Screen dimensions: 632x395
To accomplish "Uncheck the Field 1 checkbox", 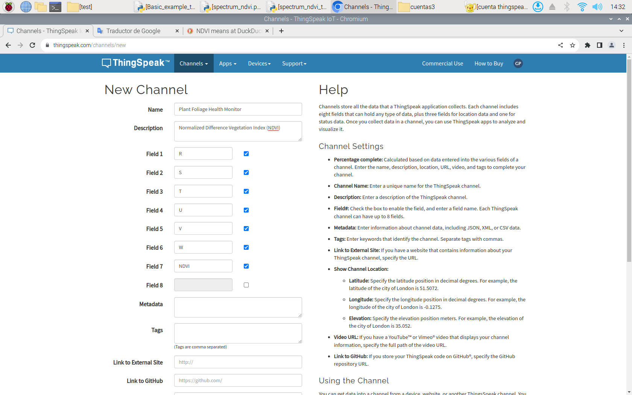I will (x=246, y=154).
